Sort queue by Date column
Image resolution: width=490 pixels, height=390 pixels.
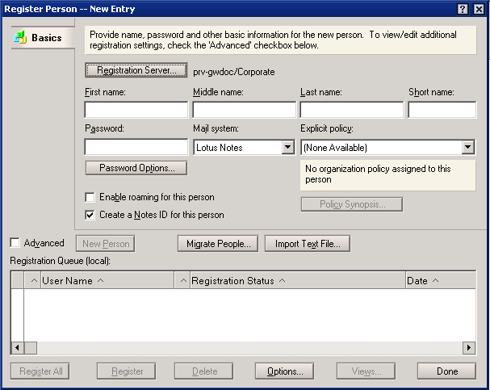coord(441,280)
